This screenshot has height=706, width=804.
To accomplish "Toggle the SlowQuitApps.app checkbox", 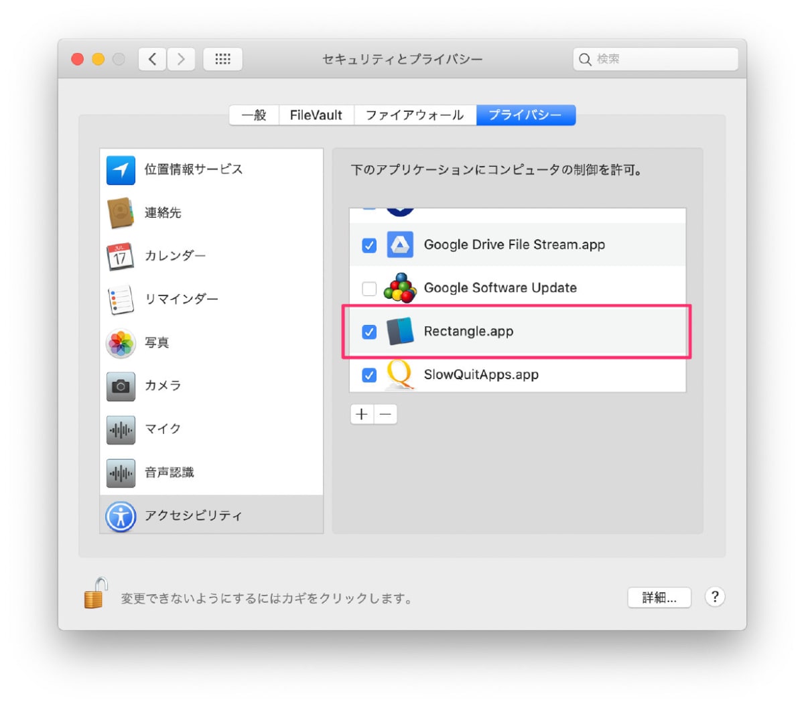I will tap(369, 375).
